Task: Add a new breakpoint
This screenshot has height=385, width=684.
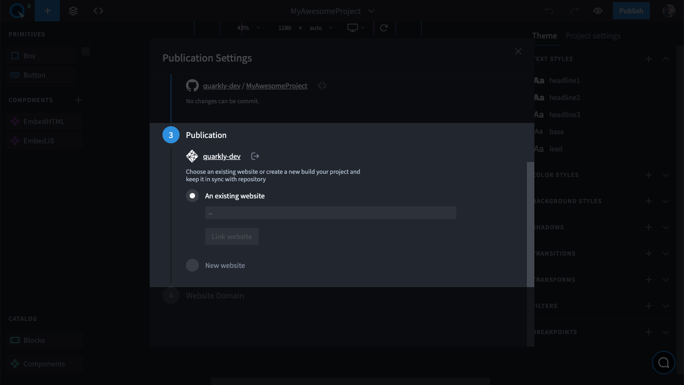Action: tap(649, 332)
